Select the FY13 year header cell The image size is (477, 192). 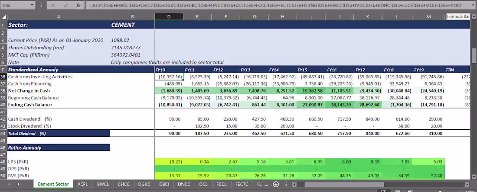click(x=254, y=70)
